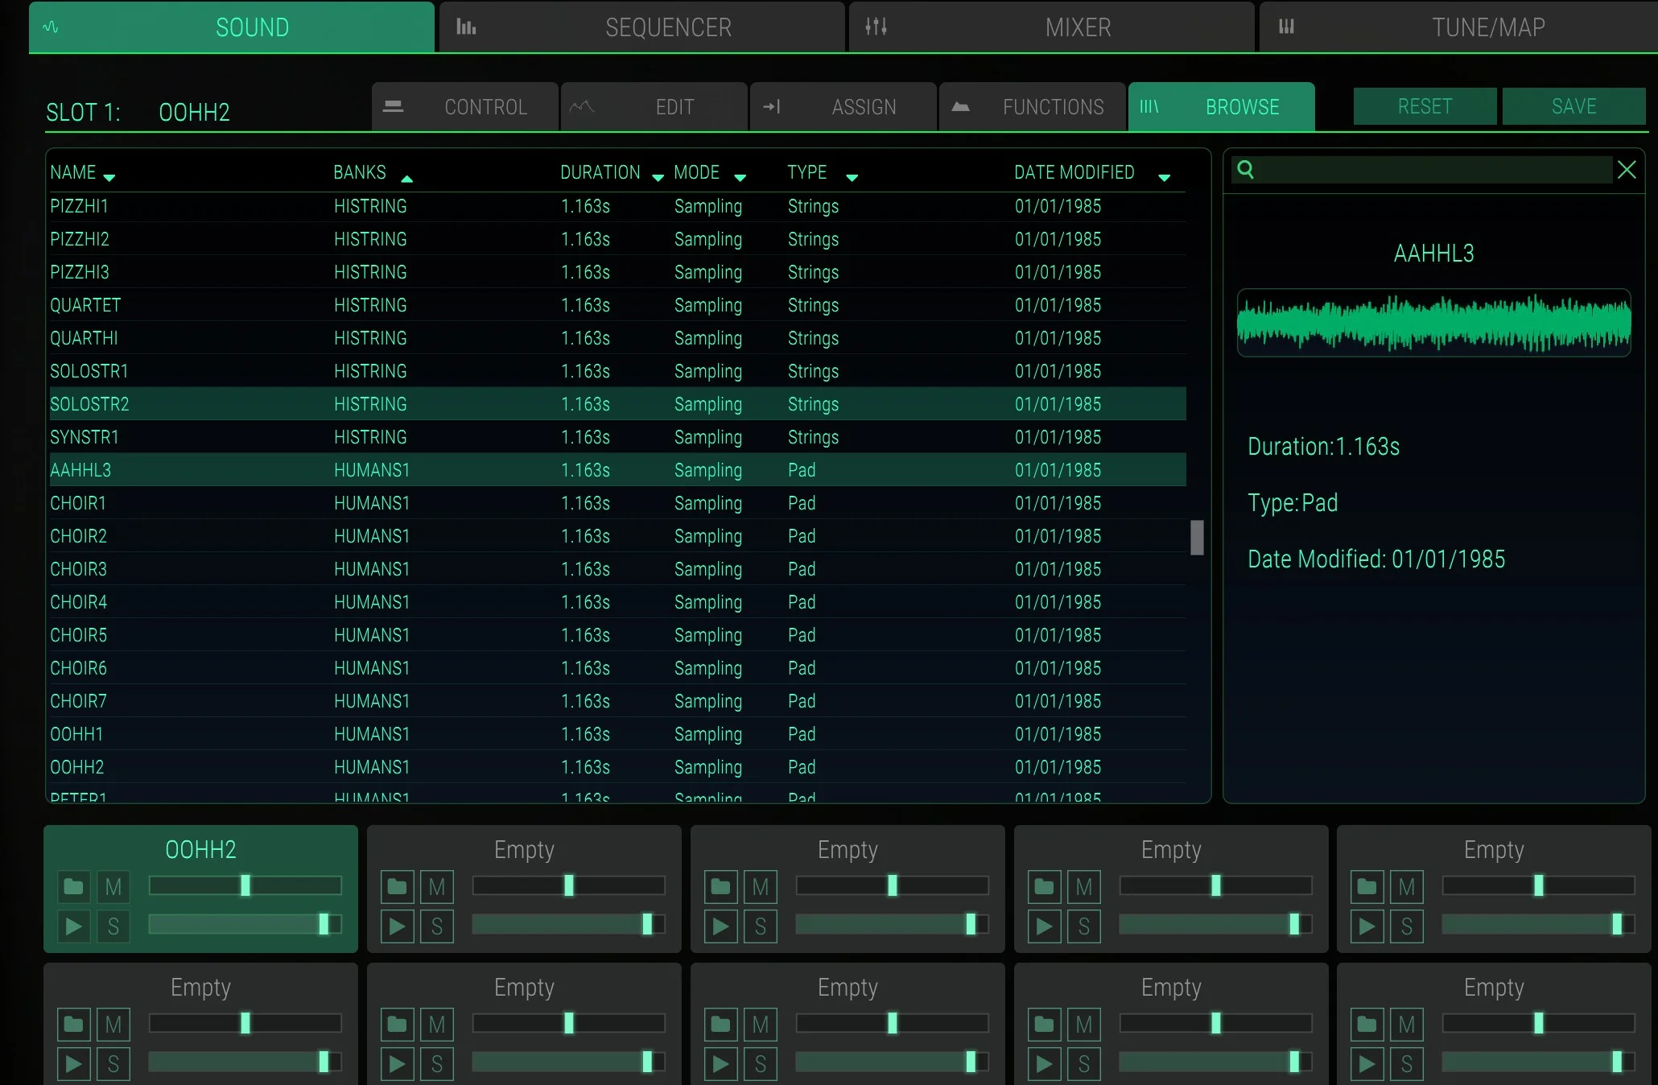Click the EDIT tab envelope icon
The image size is (1658, 1085).
582,106
